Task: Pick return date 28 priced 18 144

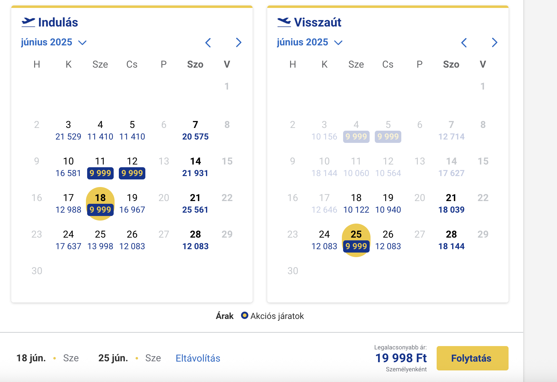Action: click(x=451, y=240)
